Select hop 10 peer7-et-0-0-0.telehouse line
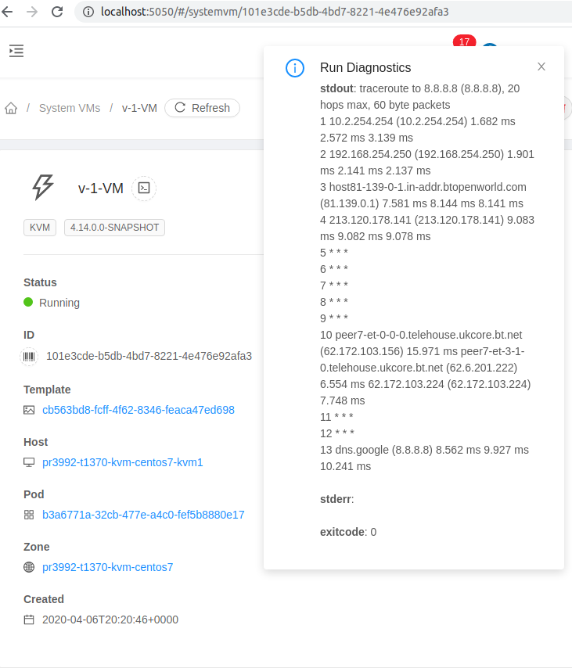This screenshot has width=572, height=668. [x=426, y=368]
